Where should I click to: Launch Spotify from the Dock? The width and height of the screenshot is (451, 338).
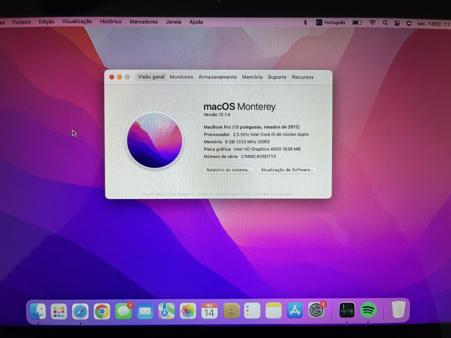pos(368,310)
